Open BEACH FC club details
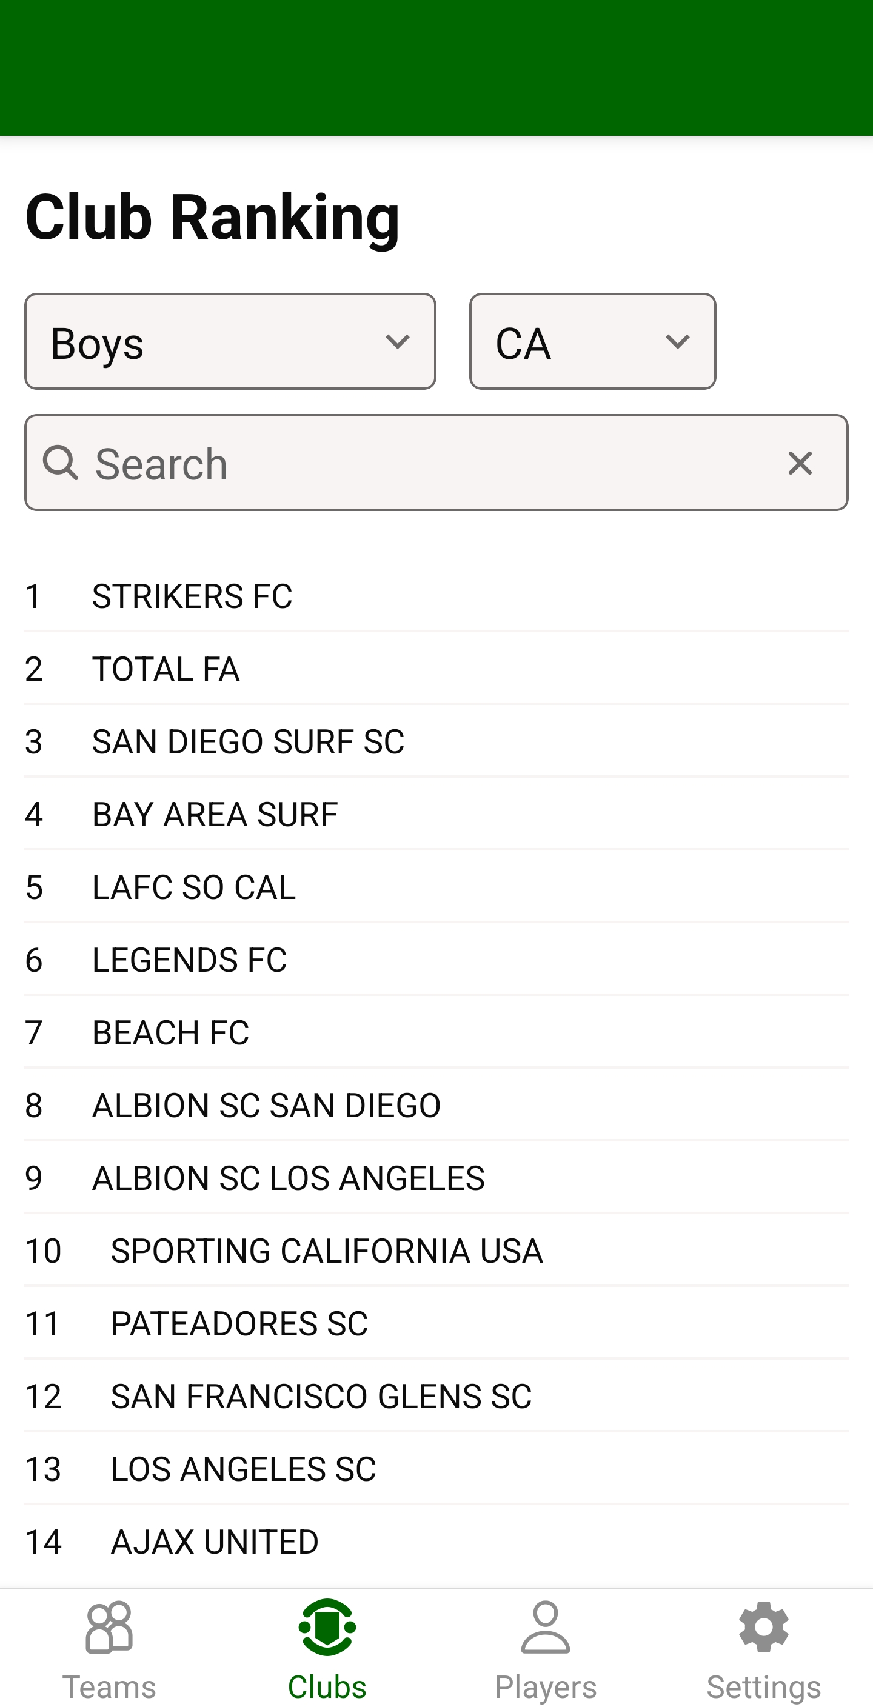The image size is (873, 1707). click(x=170, y=1032)
